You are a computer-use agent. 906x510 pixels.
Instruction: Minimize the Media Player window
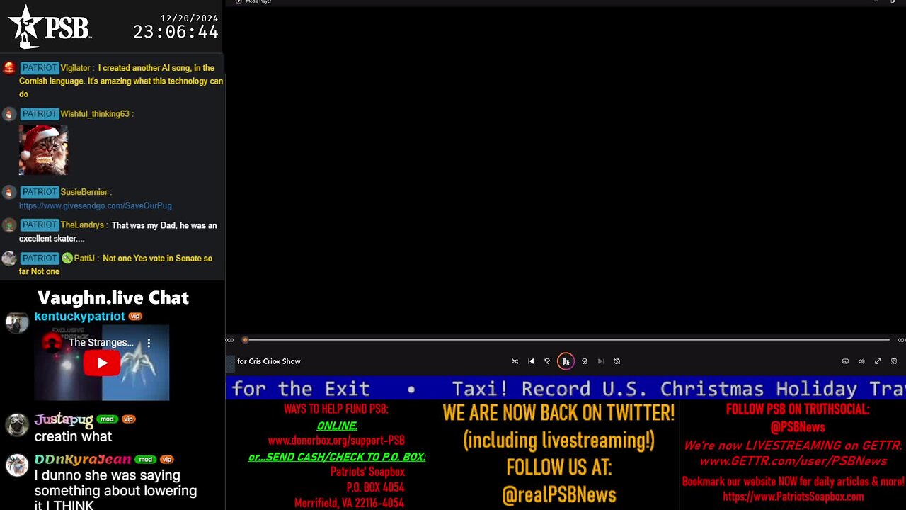876,2
